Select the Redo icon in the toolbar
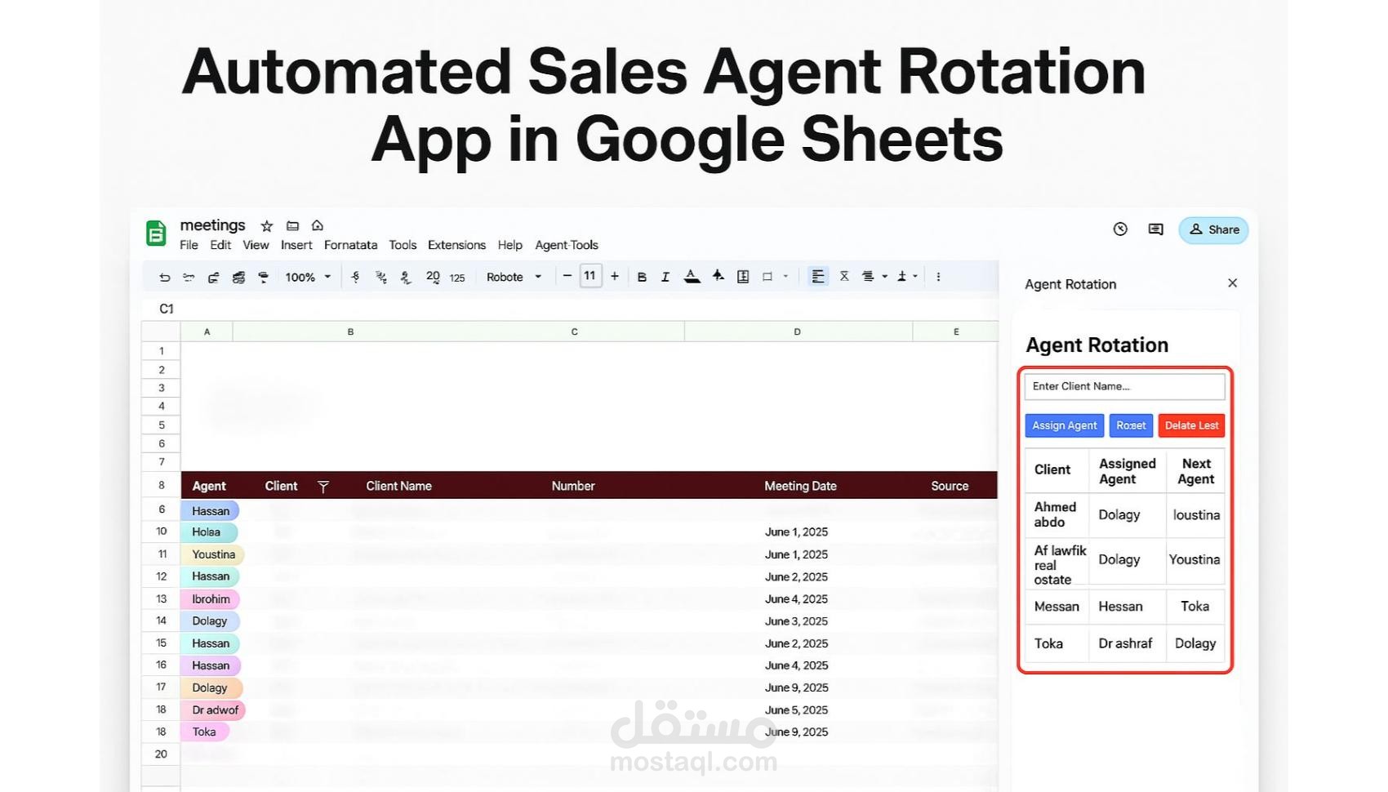Screen dimensions: 1388x792 pyautogui.click(x=189, y=277)
